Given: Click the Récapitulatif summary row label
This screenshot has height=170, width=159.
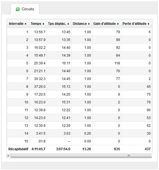Looking at the screenshot, I should point(18,149).
